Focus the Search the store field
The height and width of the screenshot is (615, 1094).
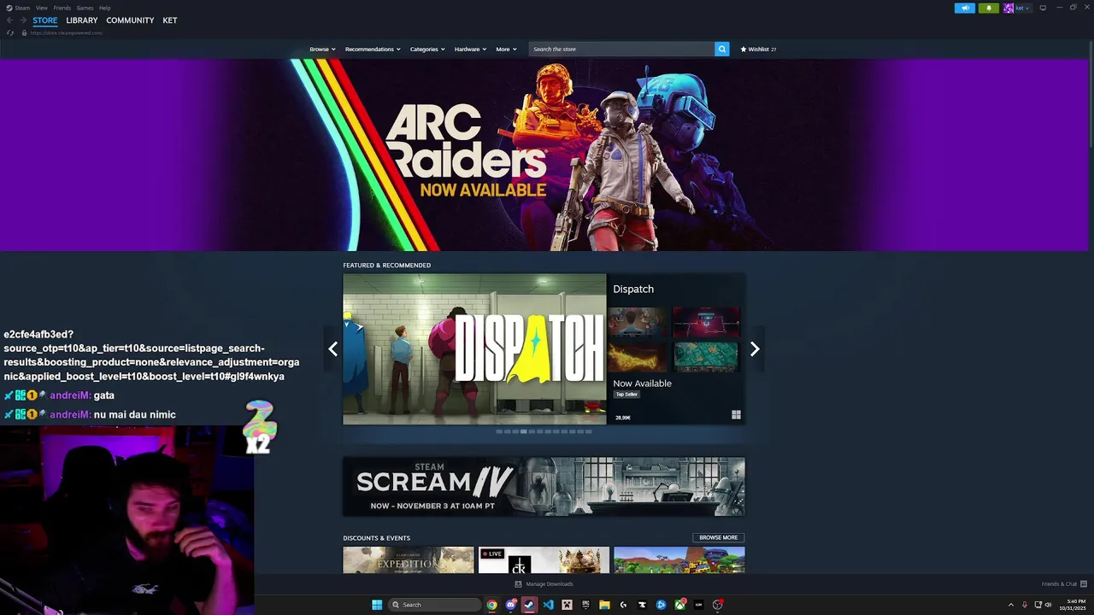click(x=621, y=49)
